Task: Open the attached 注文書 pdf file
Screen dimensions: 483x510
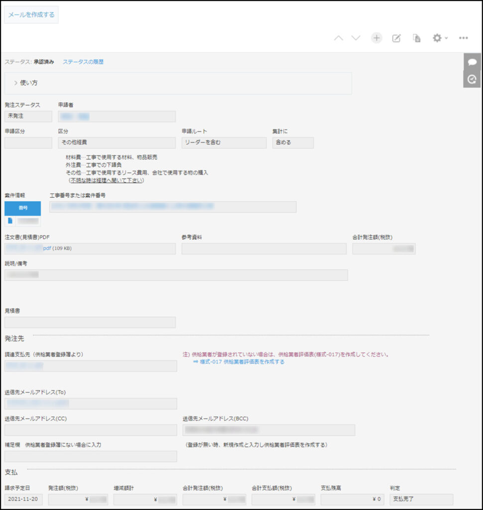Action: click(46, 248)
